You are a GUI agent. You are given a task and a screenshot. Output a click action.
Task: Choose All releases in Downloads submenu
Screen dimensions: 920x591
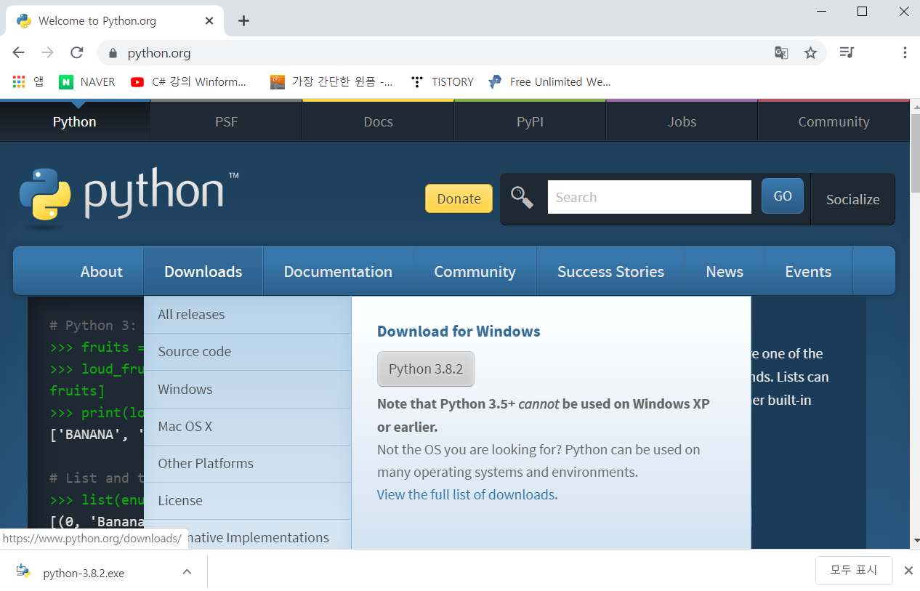click(247, 314)
